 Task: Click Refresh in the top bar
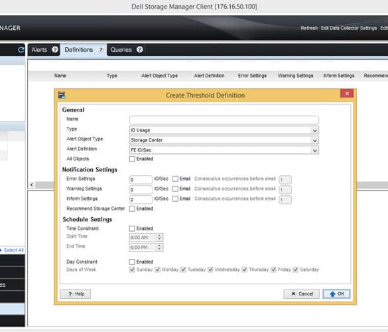coord(309,28)
